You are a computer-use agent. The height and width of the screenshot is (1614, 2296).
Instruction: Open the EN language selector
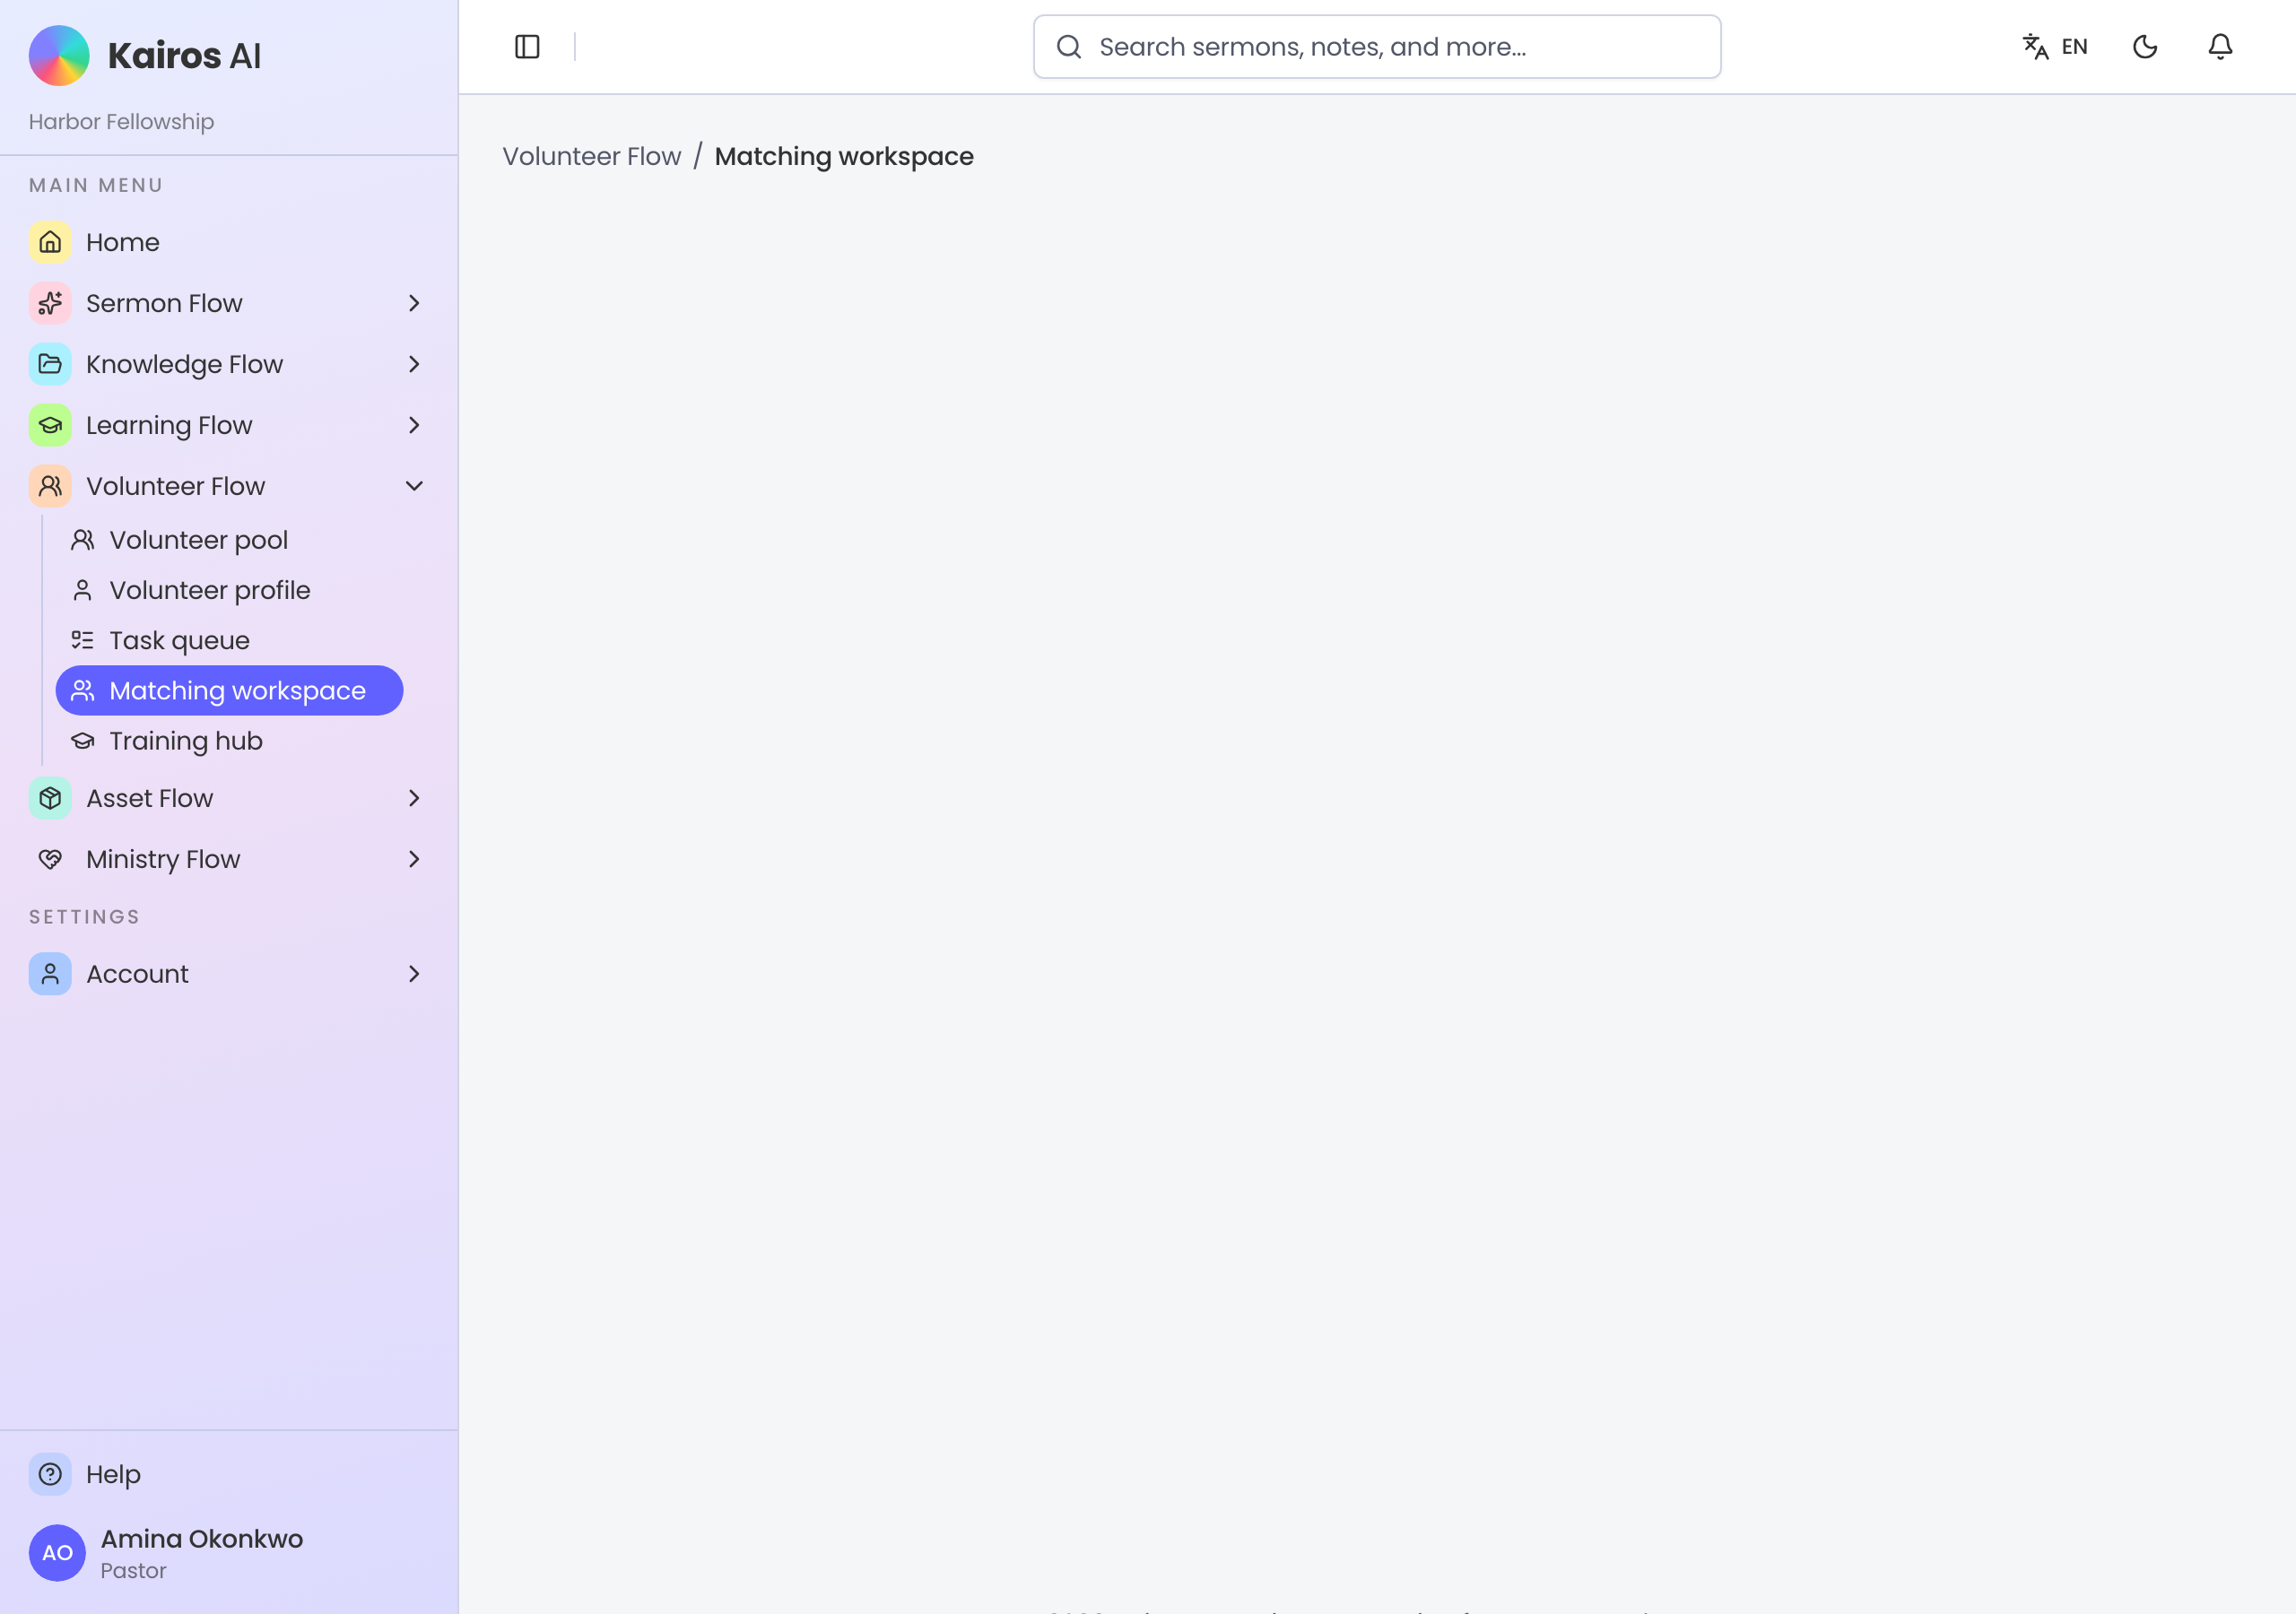pyautogui.click(x=2055, y=47)
